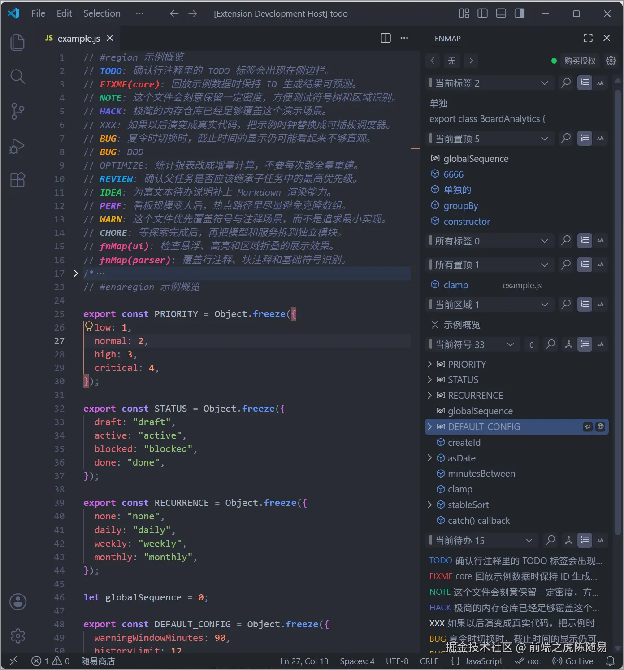Search within the 当前置顶 section
Viewport: 624px width, 670px height.
click(566, 138)
